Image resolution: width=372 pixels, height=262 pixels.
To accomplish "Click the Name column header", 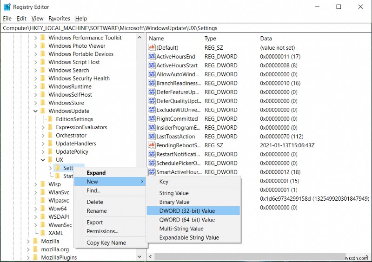I will click(175, 39).
